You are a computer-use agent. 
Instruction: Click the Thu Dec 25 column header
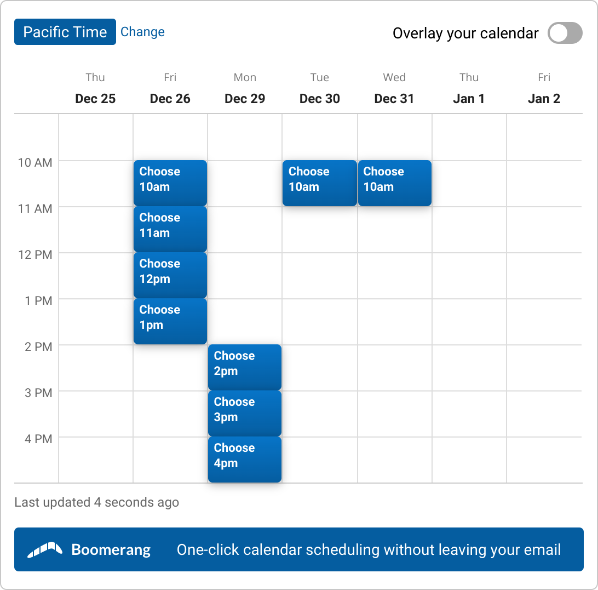coord(95,89)
